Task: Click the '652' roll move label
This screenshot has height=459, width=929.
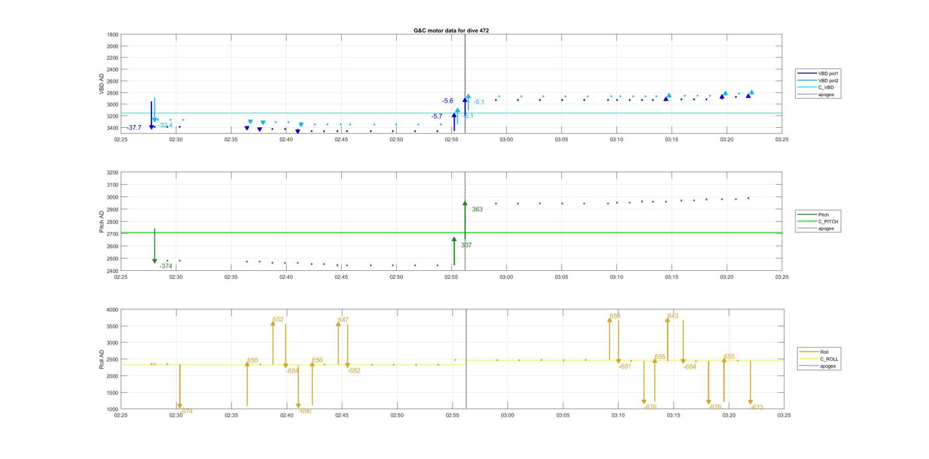Action: pos(278,319)
